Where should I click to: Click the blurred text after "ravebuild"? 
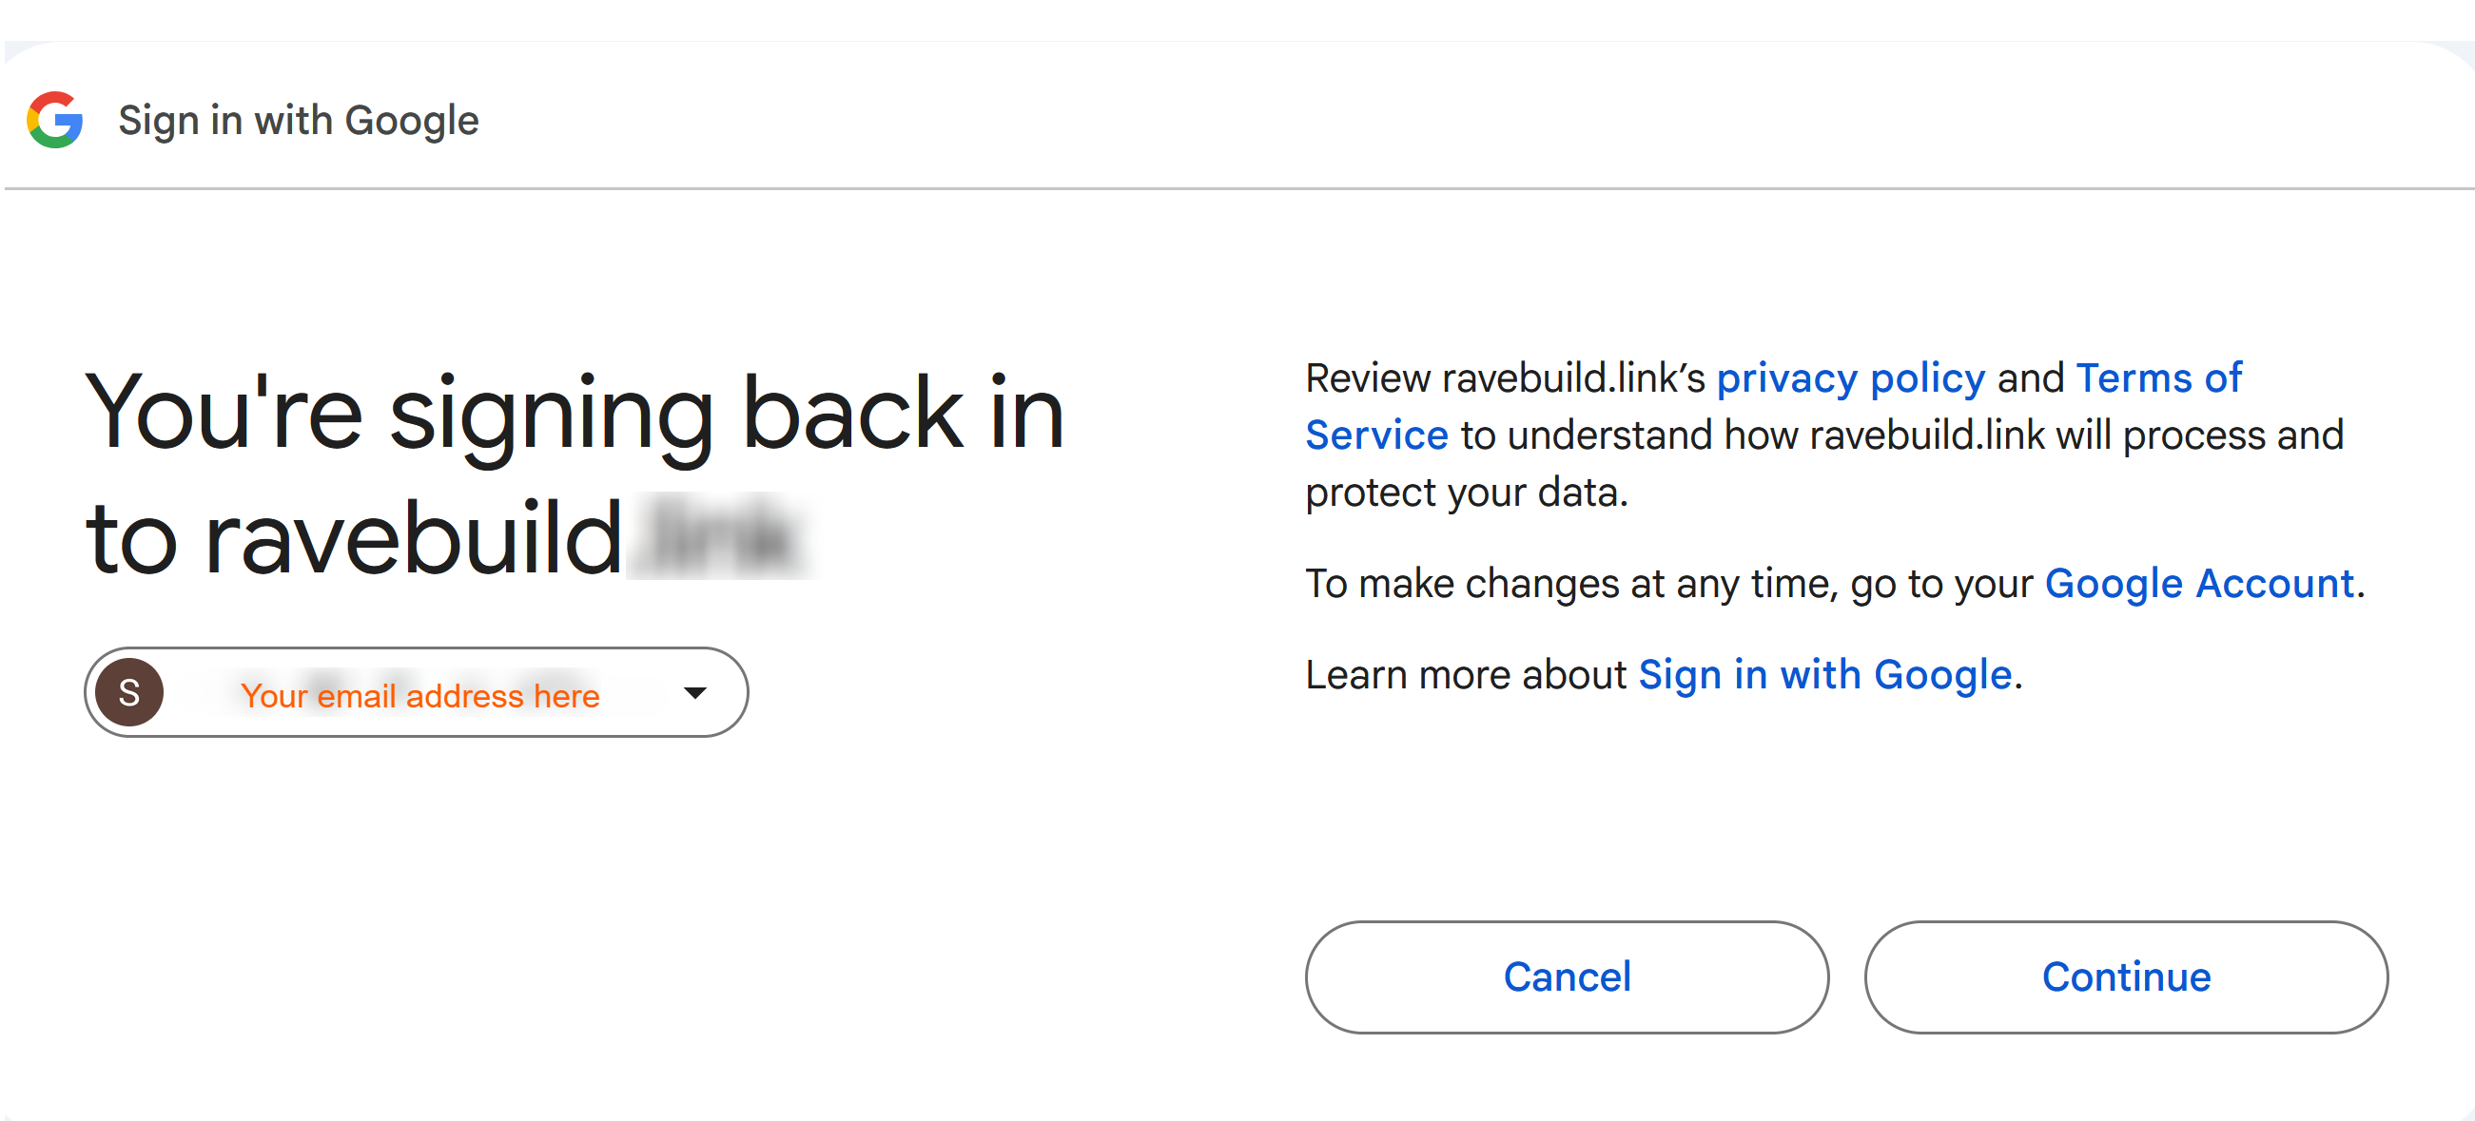[719, 536]
